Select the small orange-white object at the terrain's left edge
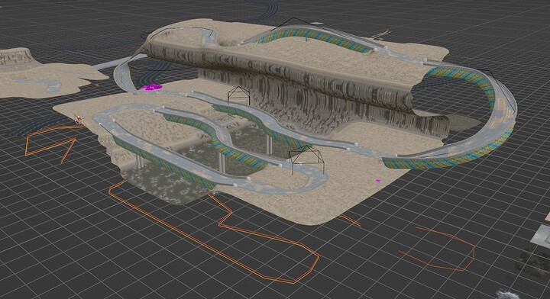 79,120
